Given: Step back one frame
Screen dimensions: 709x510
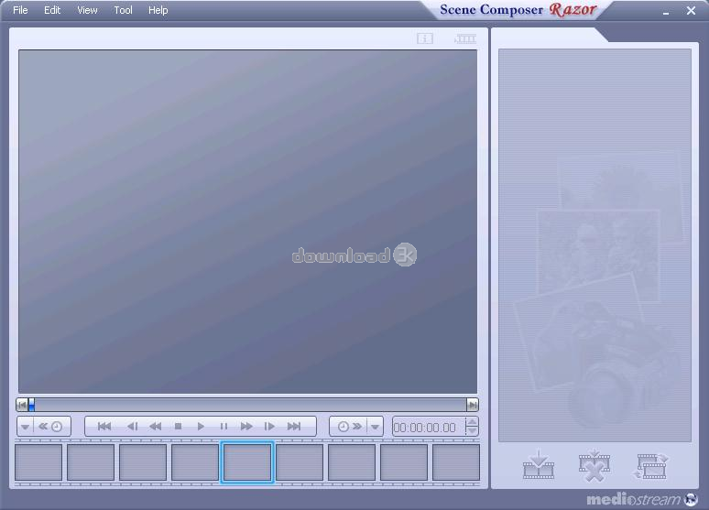Looking at the screenshot, I should point(132,427).
